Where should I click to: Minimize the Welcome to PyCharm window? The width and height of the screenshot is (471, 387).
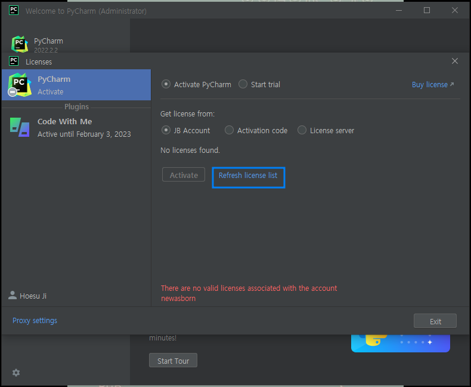pos(399,10)
